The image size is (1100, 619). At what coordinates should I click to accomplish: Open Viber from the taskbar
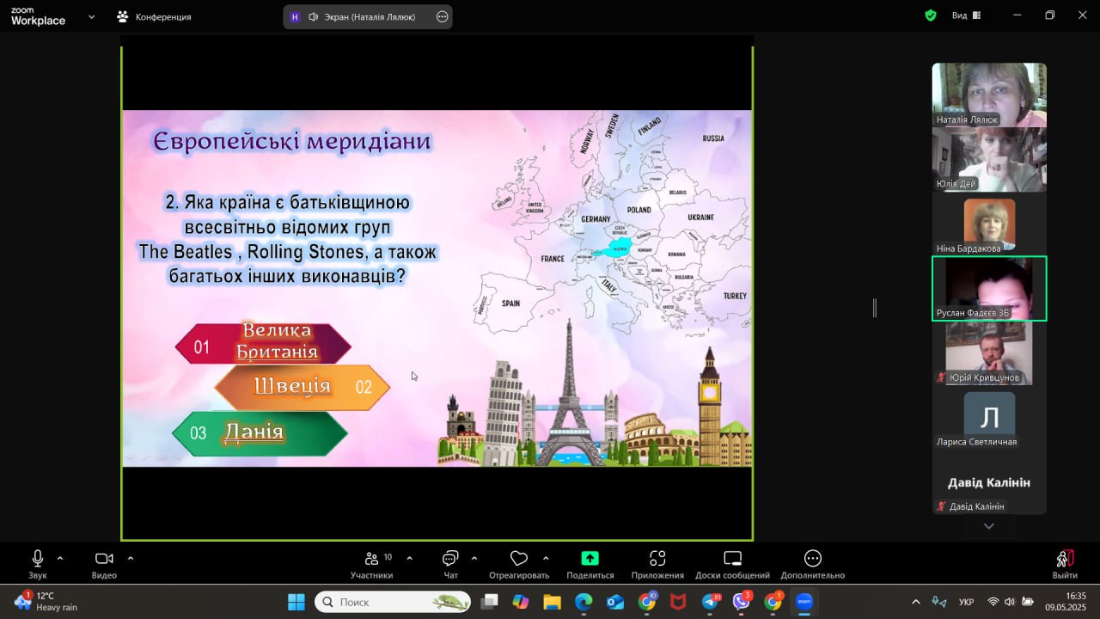pos(742,602)
